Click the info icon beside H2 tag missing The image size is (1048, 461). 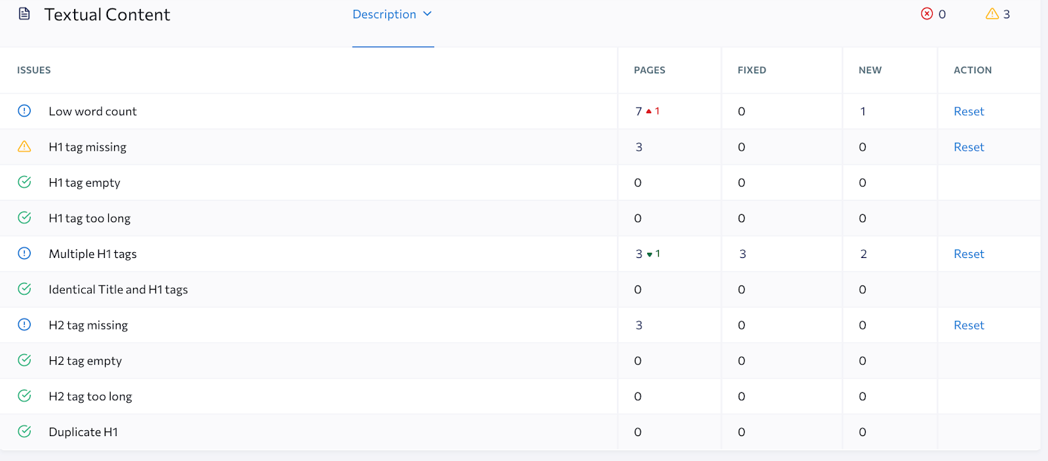[24, 325]
